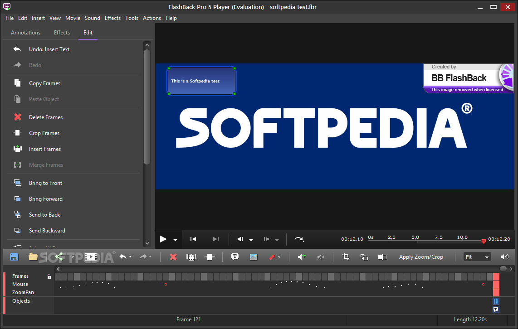The height and width of the screenshot is (329, 518).
Task: Open the Effects menu in menu bar
Action: tap(112, 18)
